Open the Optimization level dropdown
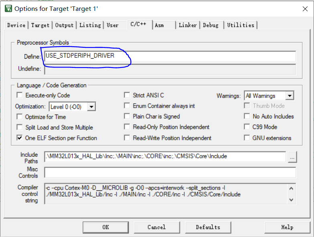Image resolution: width=314 pixels, height=237 pixels. coord(91,107)
